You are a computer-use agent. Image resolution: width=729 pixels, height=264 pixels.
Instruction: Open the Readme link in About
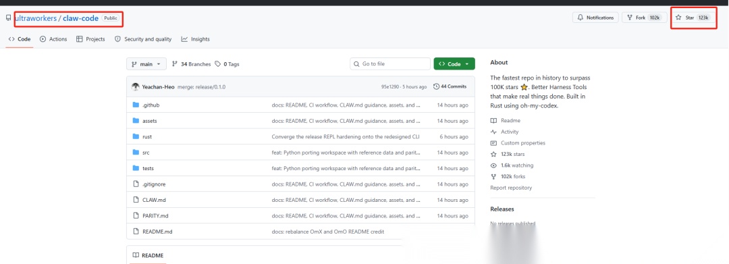pyautogui.click(x=506, y=120)
